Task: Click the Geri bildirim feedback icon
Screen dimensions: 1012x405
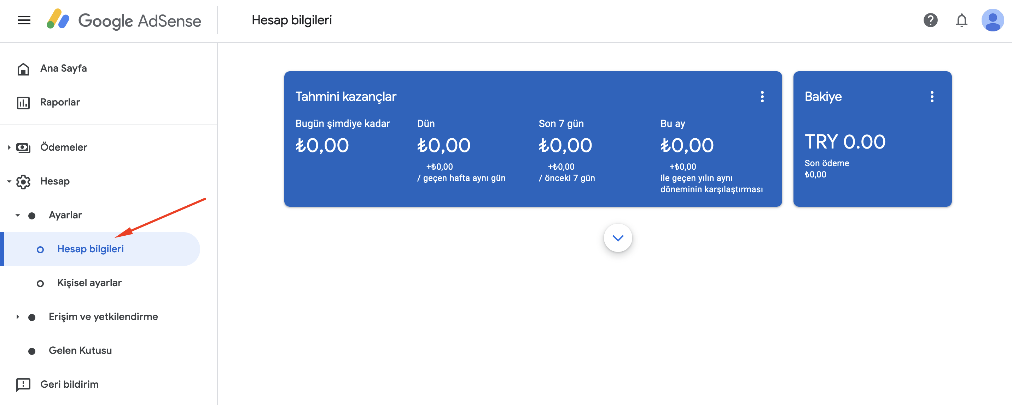Action: click(x=23, y=385)
